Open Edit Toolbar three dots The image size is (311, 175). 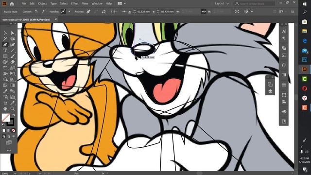pos(9,150)
